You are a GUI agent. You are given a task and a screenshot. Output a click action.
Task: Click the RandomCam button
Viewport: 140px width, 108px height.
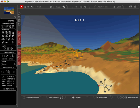coord(133,97)
